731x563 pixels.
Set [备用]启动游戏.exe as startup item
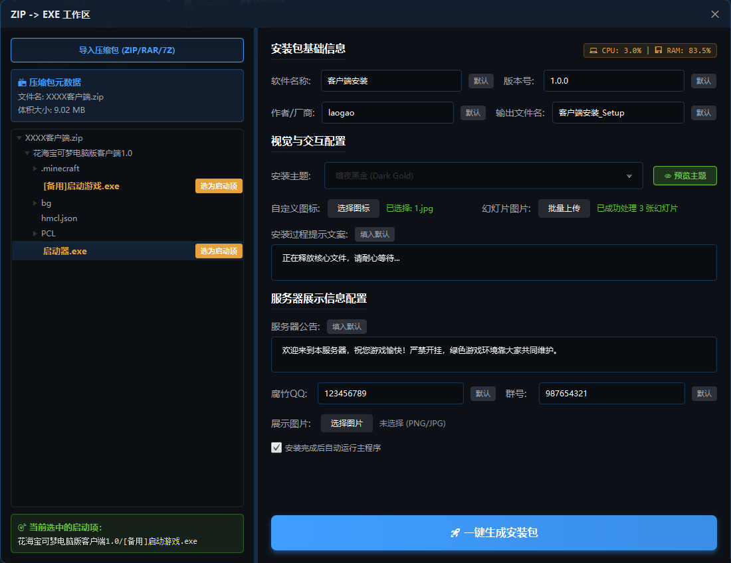point(219,186)
